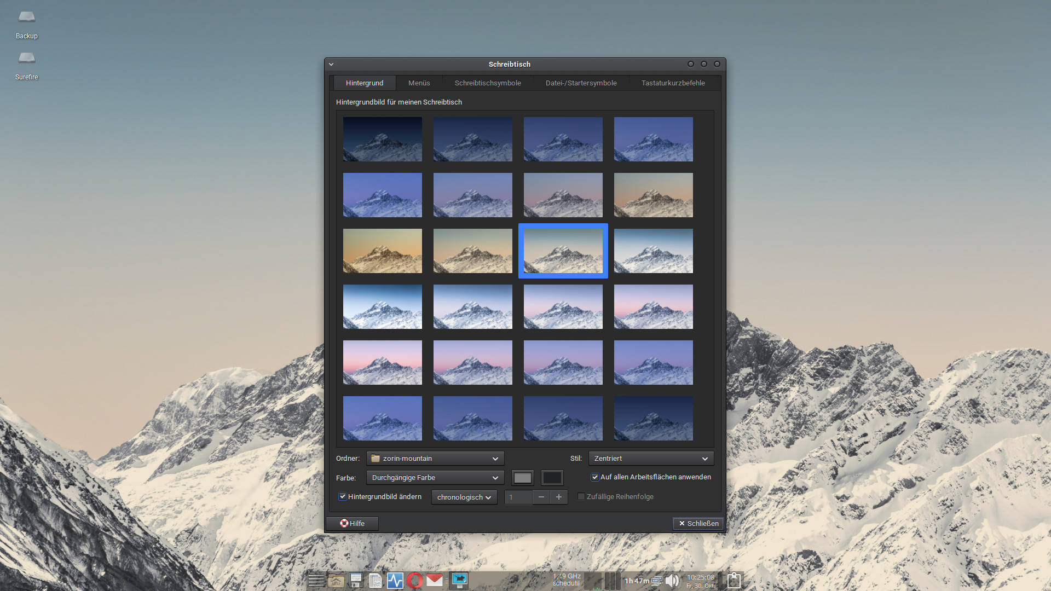Expand the chronologisch dropdown

464,497
